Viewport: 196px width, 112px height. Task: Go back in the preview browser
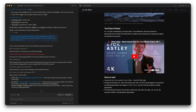click(x=176, y=6)
